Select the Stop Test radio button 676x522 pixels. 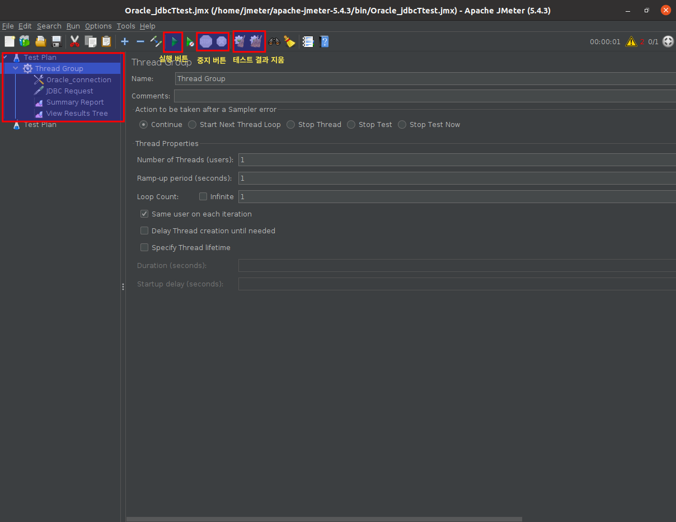pyautogui.click(x=351, y=124)
